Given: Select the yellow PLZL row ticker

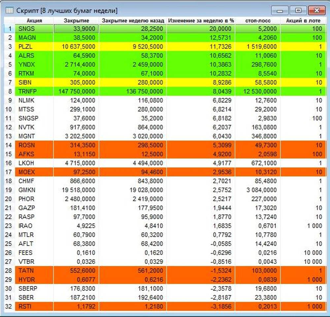Looking at the screenshot, I should pyautogui.click(x=26, y=47).
